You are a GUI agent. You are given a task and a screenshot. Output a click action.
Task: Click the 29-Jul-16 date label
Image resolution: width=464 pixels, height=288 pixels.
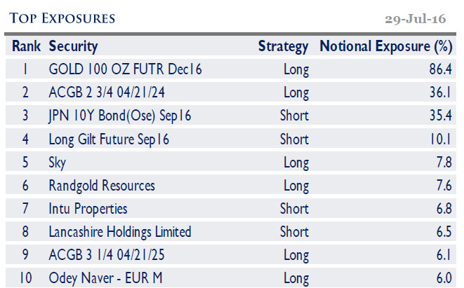tap(416, 18)
